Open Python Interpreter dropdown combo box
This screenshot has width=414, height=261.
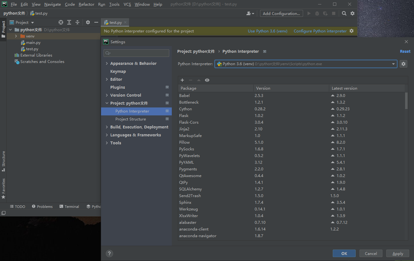[x=306, y=64]
